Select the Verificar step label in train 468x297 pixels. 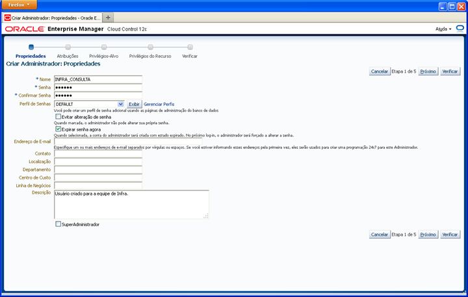coord(190,56)
